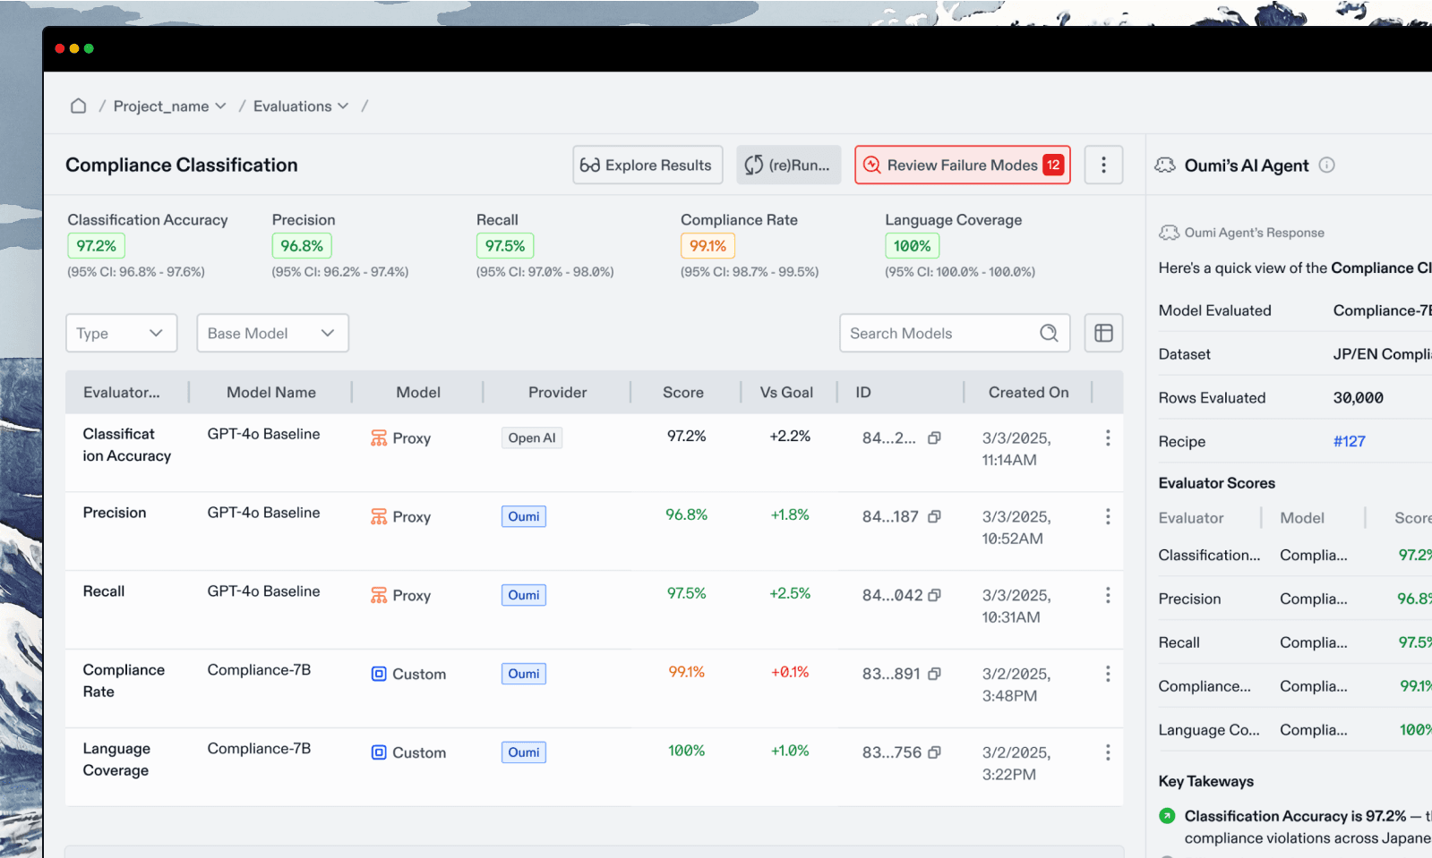The height and width of the screenshot is (858, 1432).
Task: Copy the ID 84...187 with copy icon
Action: [x=934, y=516]
